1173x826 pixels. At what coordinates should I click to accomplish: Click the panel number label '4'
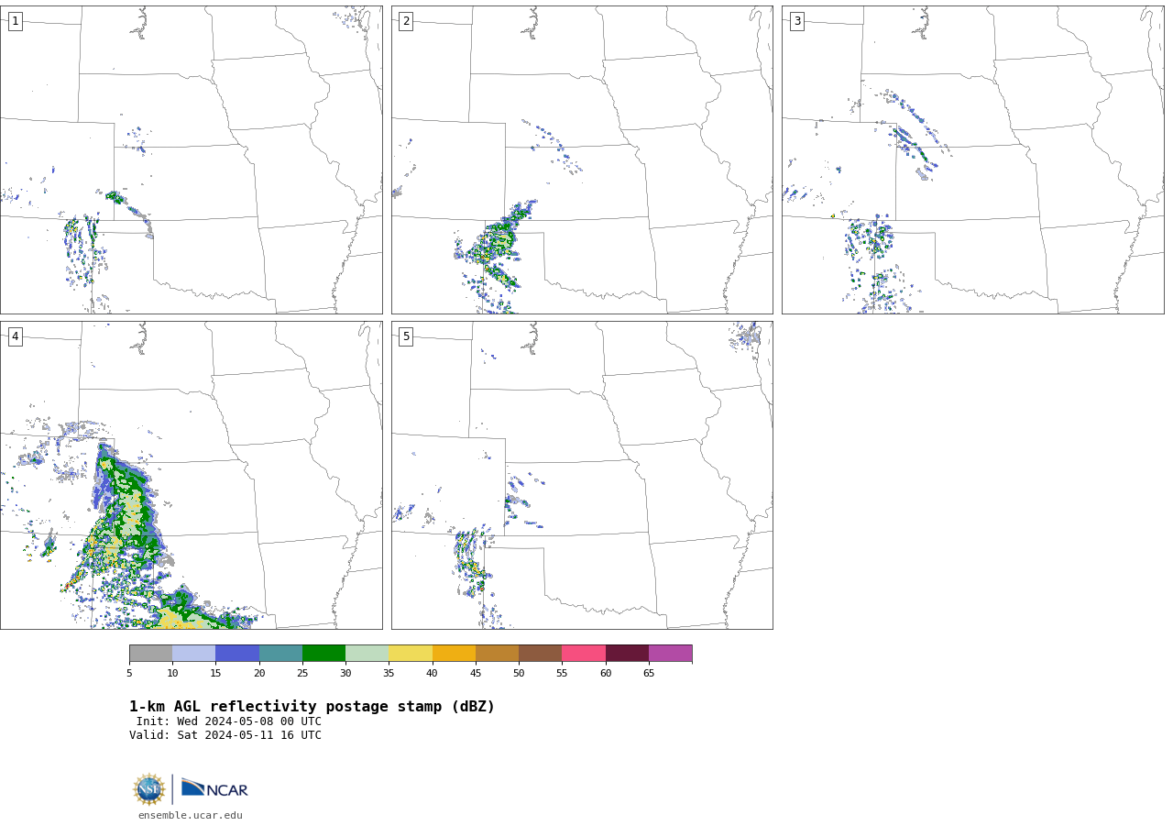point(15,336)
